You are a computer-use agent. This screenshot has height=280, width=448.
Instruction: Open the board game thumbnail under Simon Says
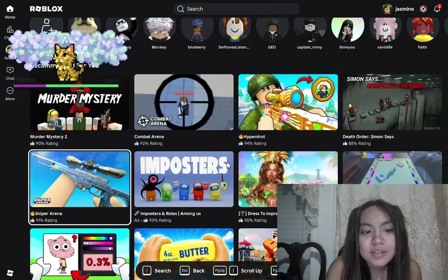tap(392, 168)
